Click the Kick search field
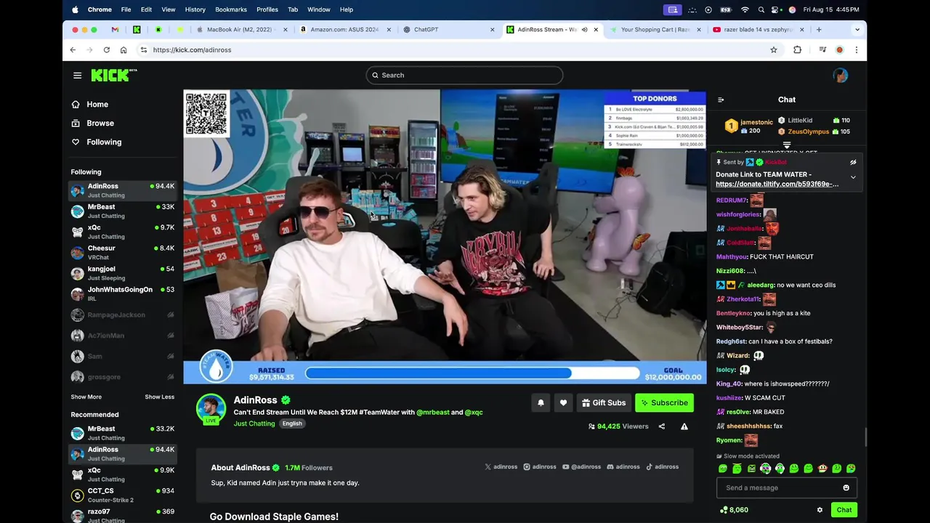 (x=464, y=75)
